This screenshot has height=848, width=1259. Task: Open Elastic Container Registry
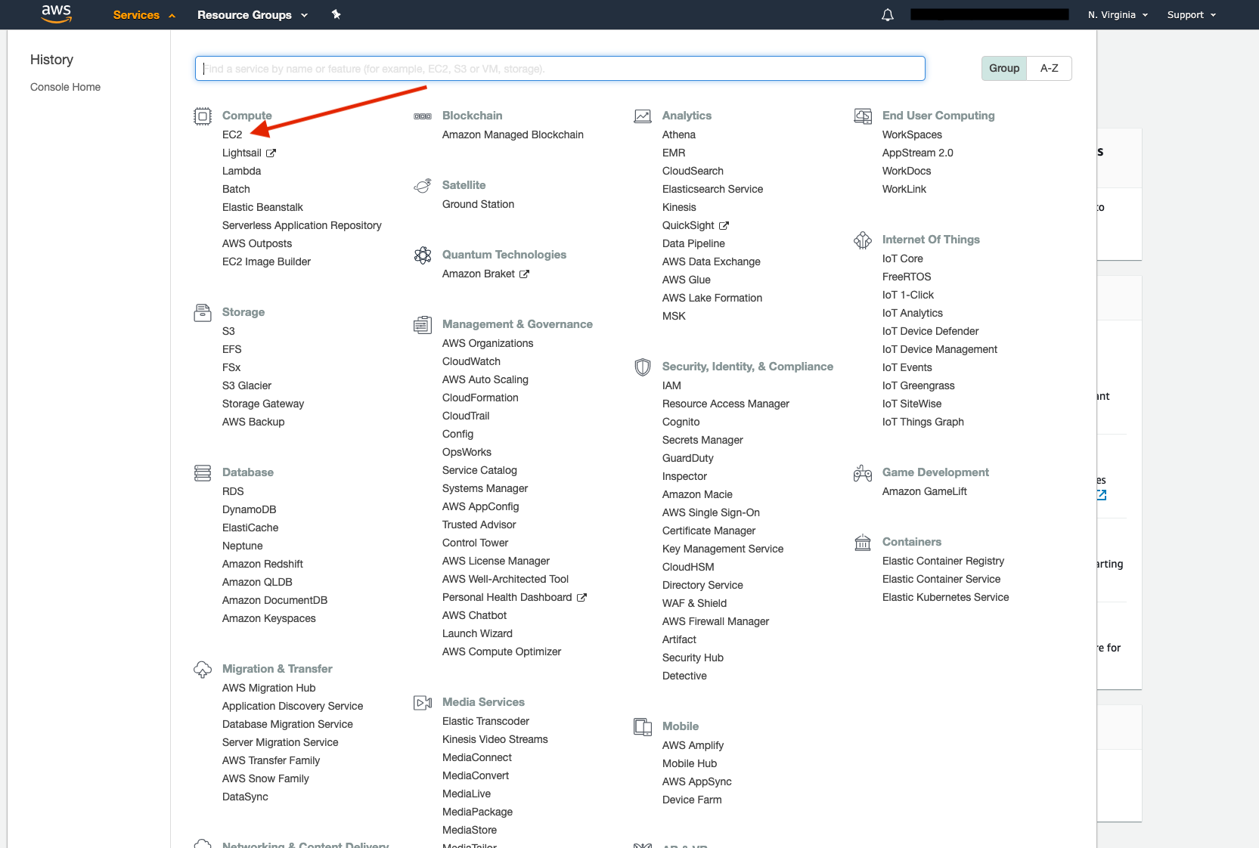tap(943, 561)
